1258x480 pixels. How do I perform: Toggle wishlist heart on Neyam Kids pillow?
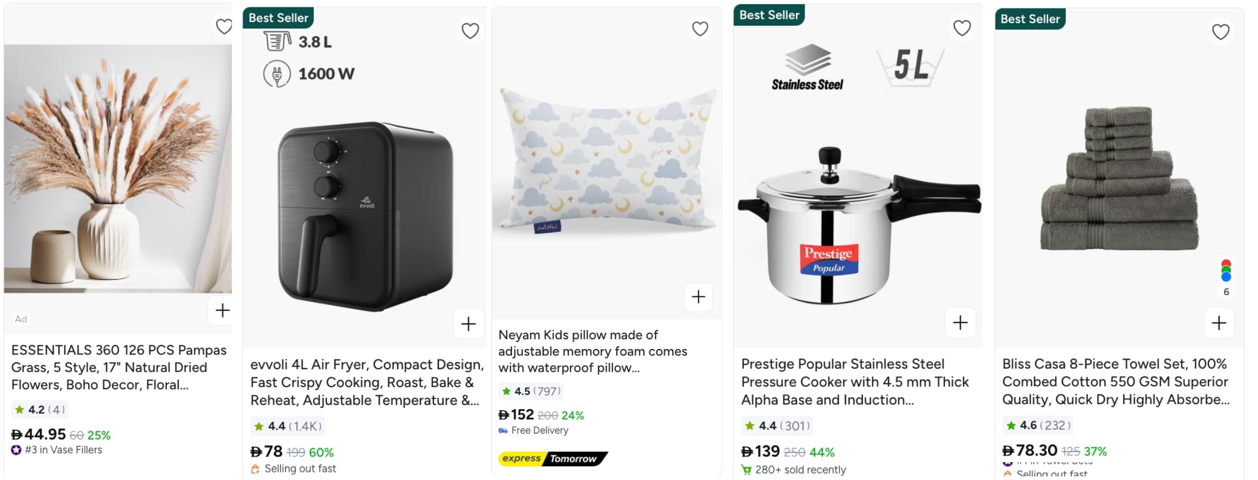coord(700,29)
